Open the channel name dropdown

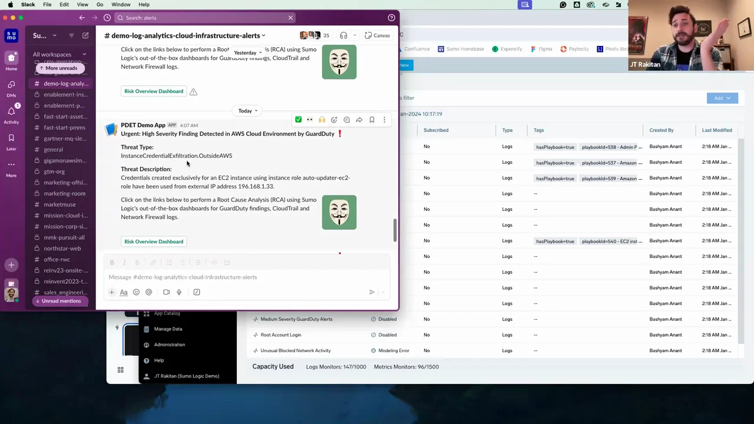pyautogui.click(x=185, y=35)
